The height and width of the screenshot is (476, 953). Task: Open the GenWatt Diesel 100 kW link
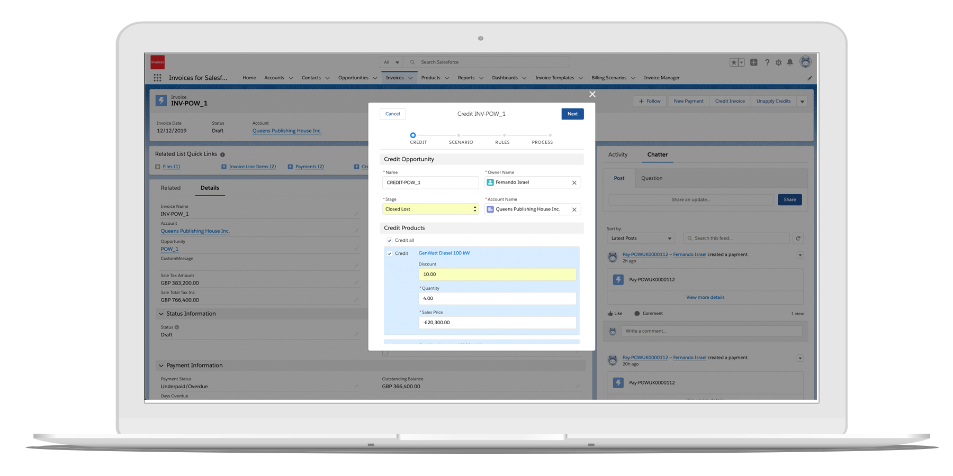444,253
